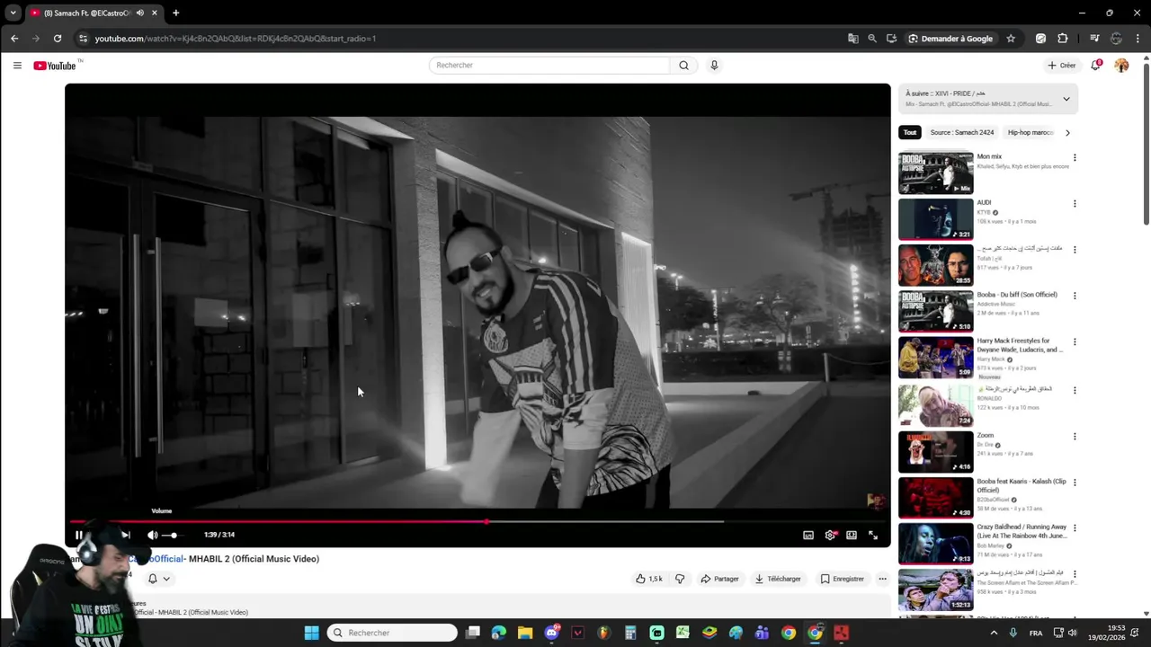Click the Télécharger download button

[x=778, y=579]
